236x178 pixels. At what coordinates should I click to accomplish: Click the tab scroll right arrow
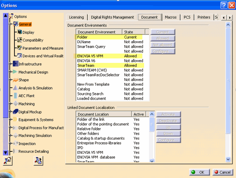coord(230,18)
